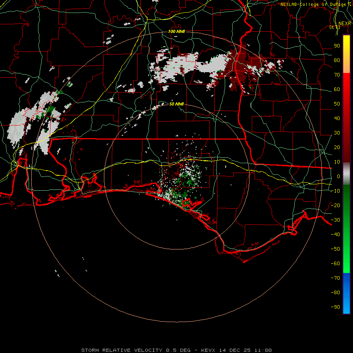Viewport: 353px width, 353px height.
Task: Click the 50 NMI range ring label
Action: coord(176,104)
